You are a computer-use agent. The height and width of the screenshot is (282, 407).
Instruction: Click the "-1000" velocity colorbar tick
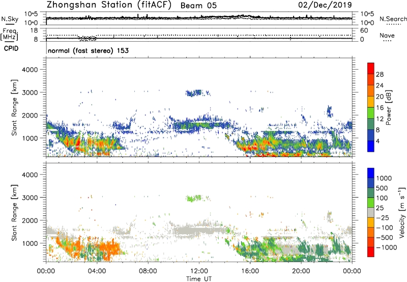click(386, 247)
